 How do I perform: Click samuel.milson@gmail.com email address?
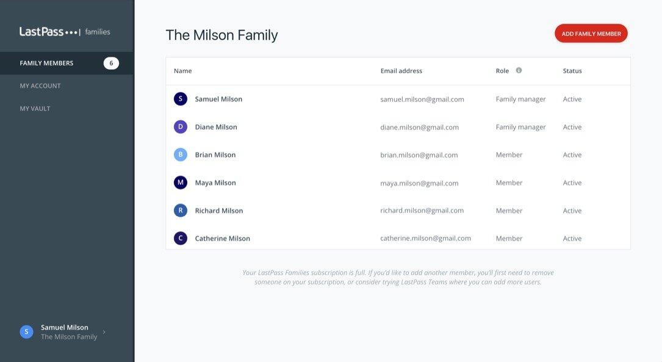tap(422, 99)
